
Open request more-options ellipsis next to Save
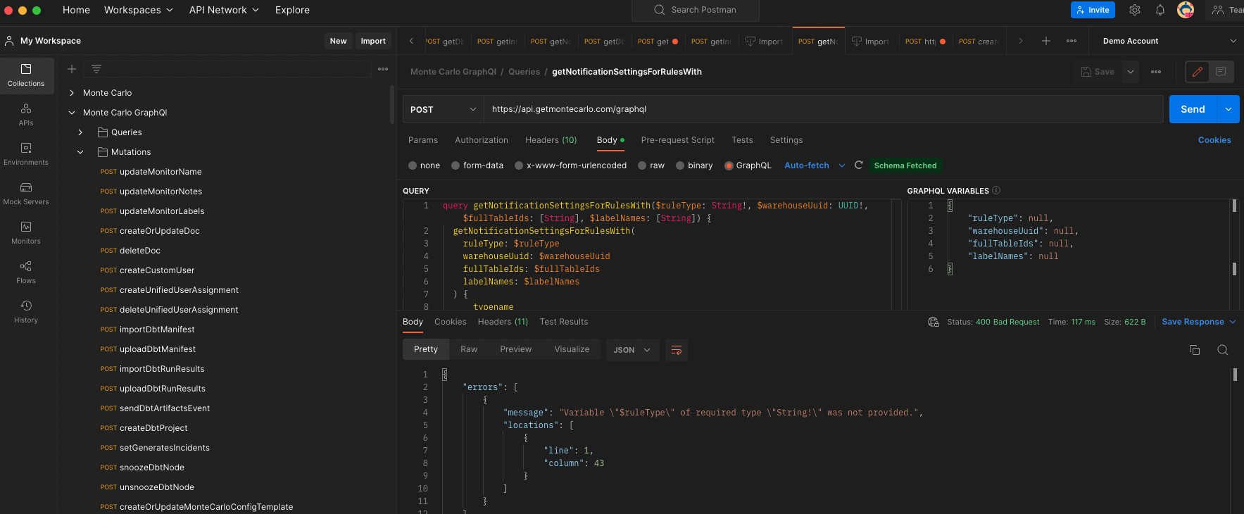[1156, 72]
